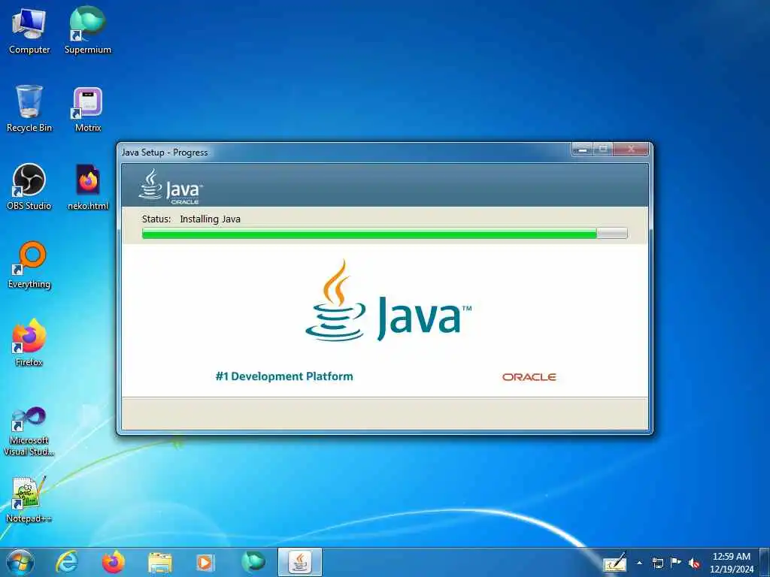Click the muted volume tray icon
The image size is (770, 577).
[694, 563]
